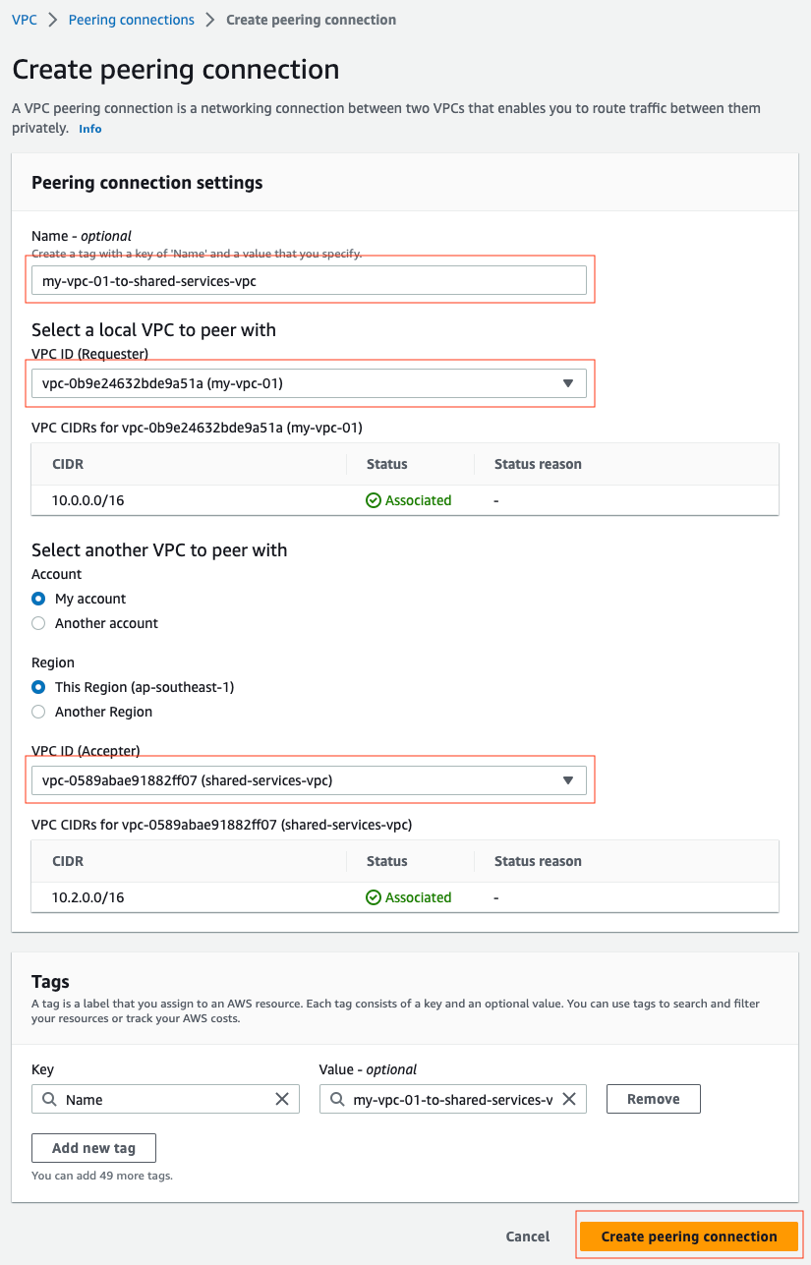This screenshot has width=811, height=1265.
Task: Expand the Accepter dropdown arrow
Action: [x=568, y=779]
